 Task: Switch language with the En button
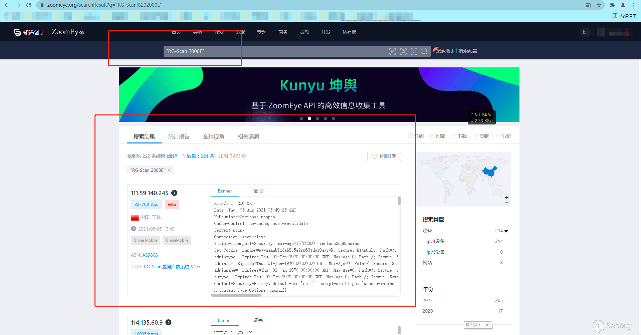coord(585,32)
